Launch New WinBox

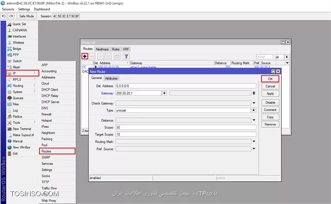coord(22,147)
